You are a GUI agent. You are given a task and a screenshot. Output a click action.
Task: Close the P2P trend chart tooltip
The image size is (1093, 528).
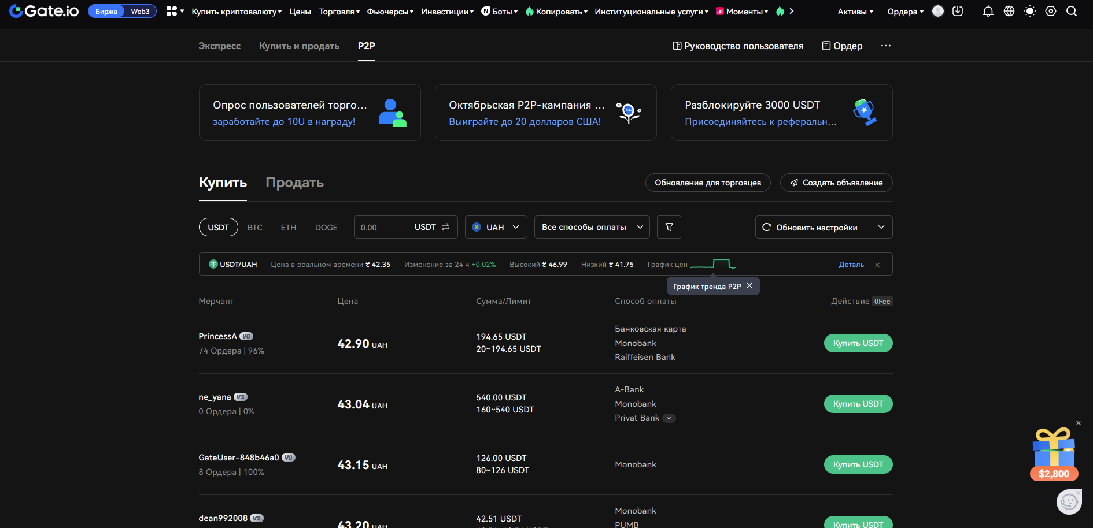coord(749,285)
